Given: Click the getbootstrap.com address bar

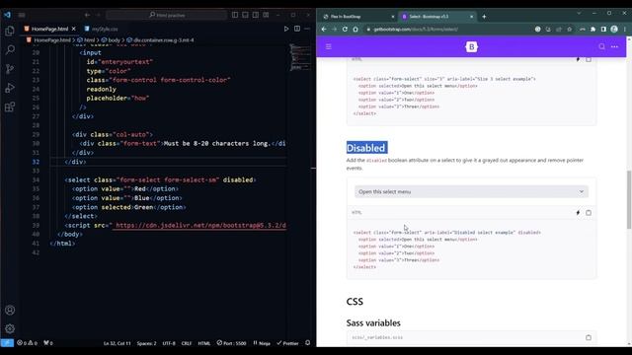Looking at the screenshot, I should click(x=447, y=29).
